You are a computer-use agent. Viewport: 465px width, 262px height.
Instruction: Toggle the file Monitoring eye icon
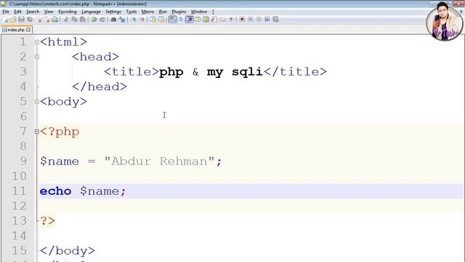[x=231, y=20]
